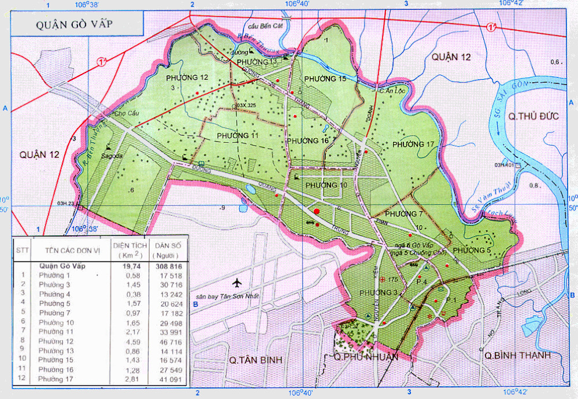Click the Q.BÌNH THẠNH district label
The image size is (578, 399).
pos(517,356)
